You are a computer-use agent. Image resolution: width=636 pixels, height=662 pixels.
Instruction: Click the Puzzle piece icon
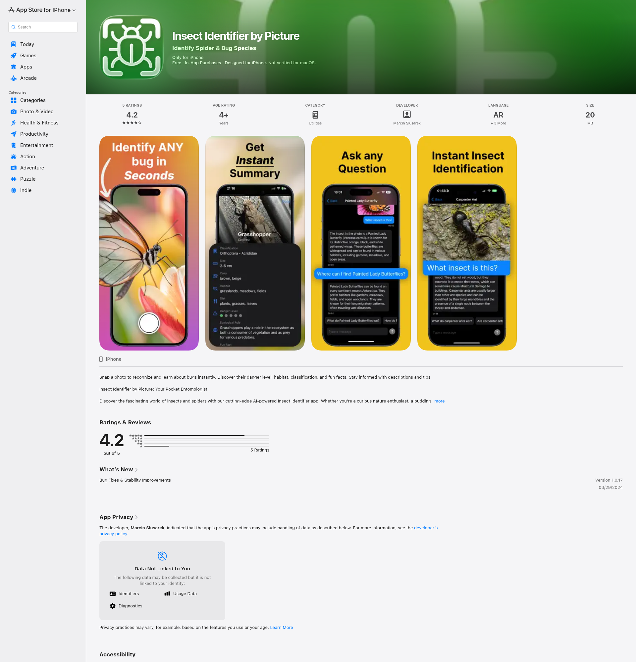click(x=14, y=179)
